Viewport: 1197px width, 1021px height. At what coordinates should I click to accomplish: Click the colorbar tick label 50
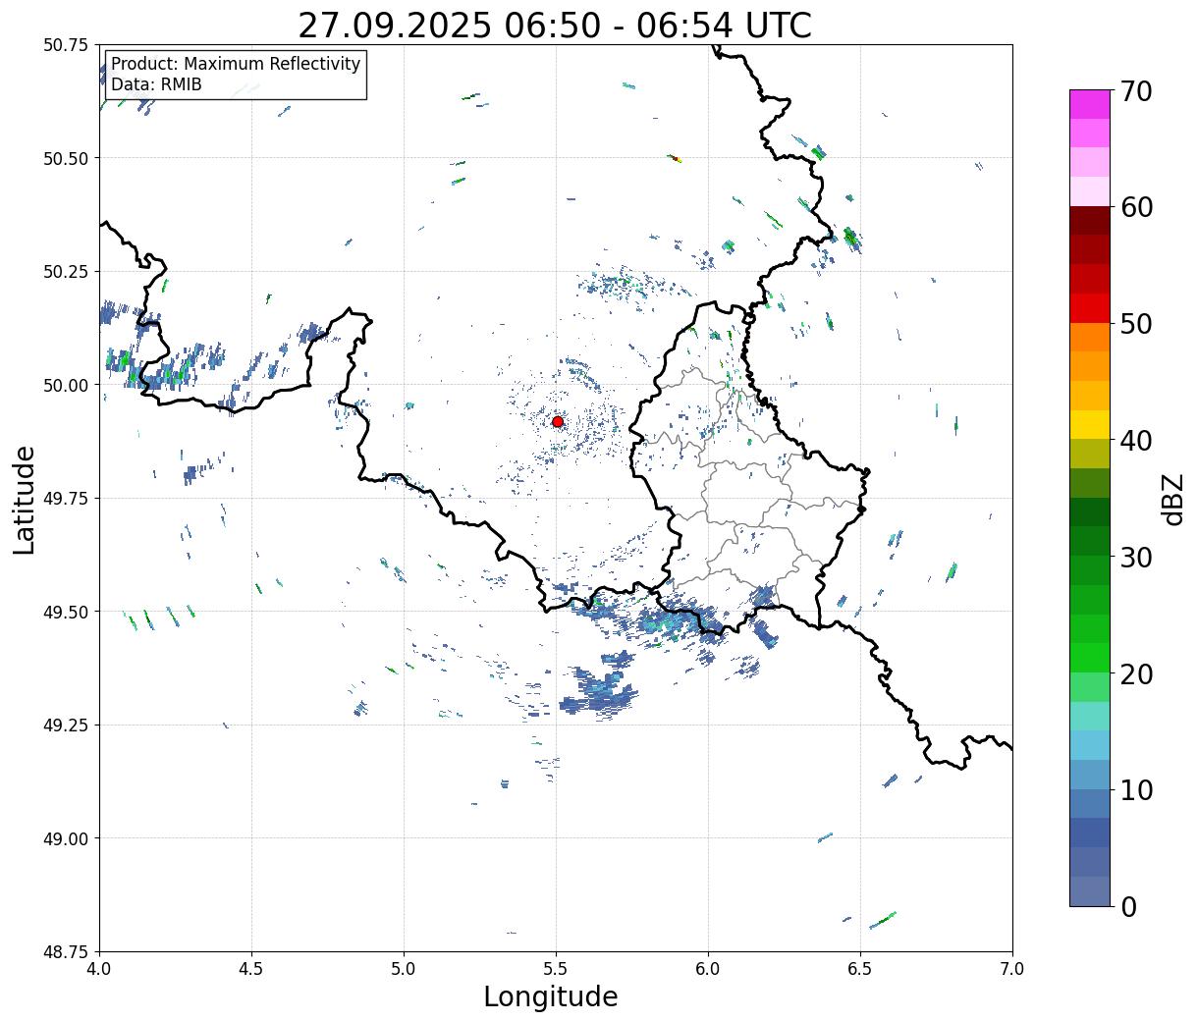1136,324
